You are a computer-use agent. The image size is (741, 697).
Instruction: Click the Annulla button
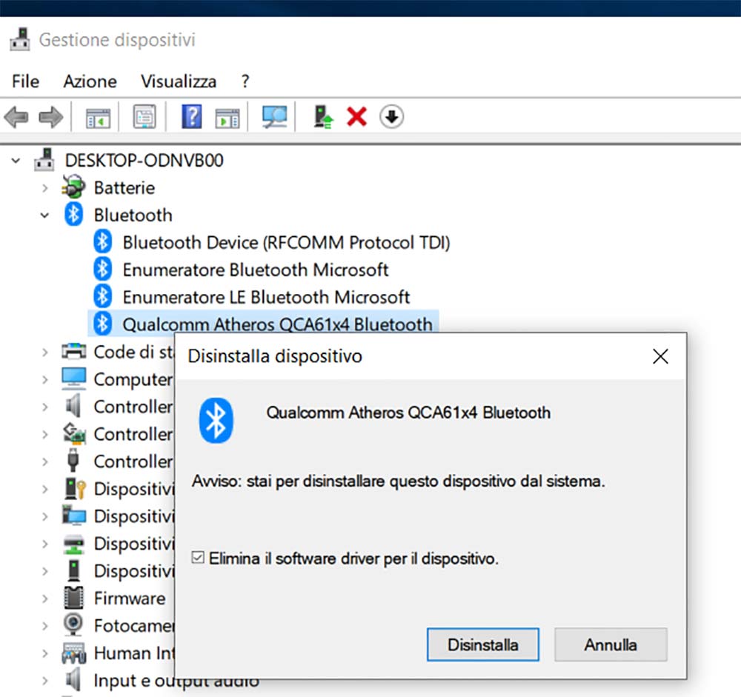[x=611, y=644]
